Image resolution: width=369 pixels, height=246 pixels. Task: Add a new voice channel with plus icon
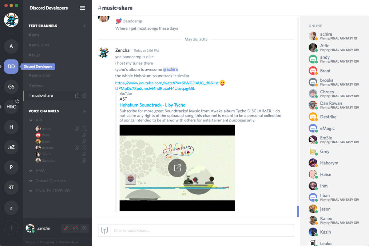pos(85,111)
